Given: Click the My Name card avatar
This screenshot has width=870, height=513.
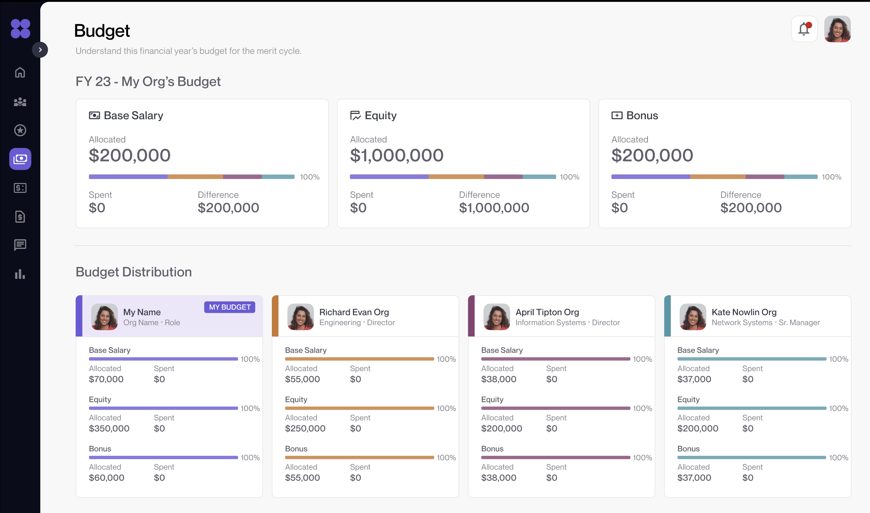Looking at the screenshot, I should pos(104,317).
